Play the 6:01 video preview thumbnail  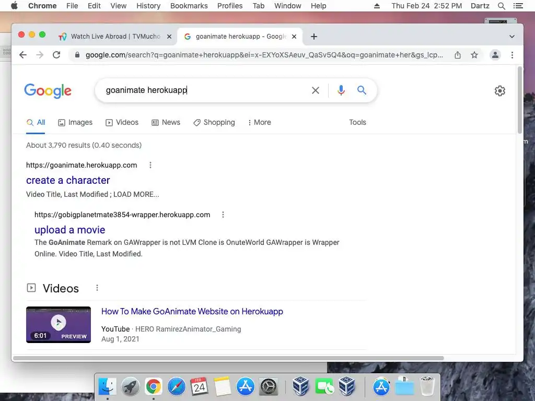59,325
